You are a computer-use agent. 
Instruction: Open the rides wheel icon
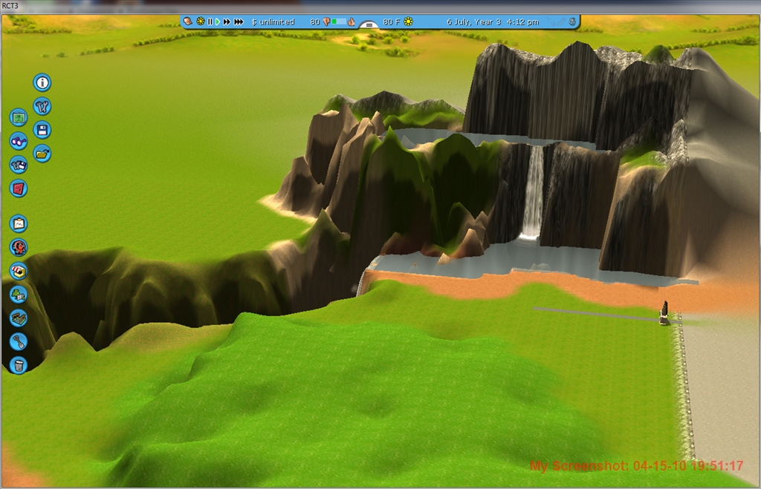(19, 247)
